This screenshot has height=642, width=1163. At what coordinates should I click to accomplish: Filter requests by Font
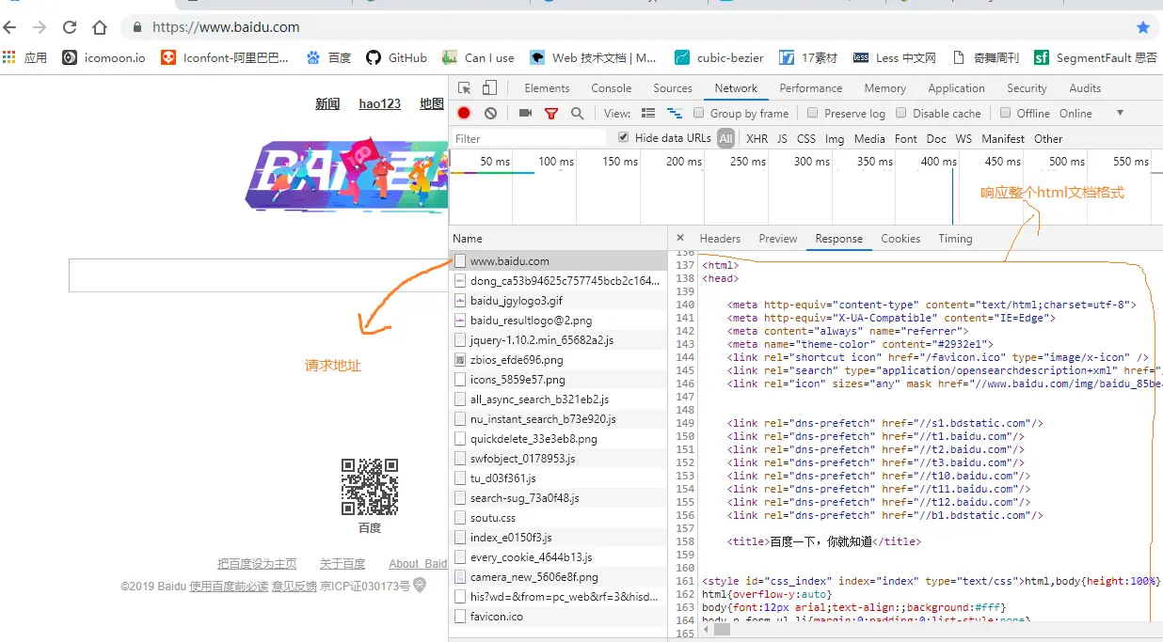[x=906, y=138]
